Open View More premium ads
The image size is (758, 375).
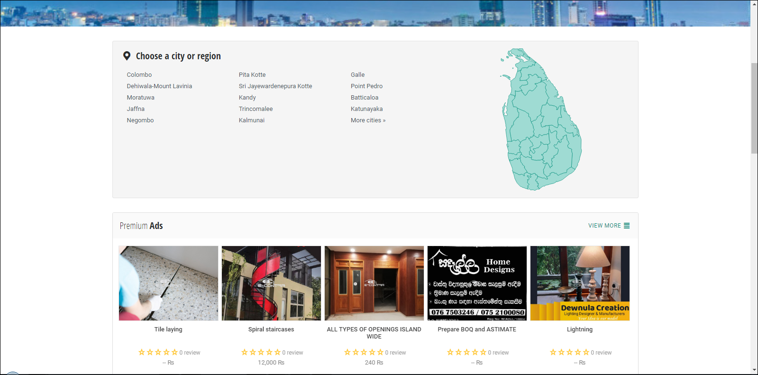coord(604,226)
